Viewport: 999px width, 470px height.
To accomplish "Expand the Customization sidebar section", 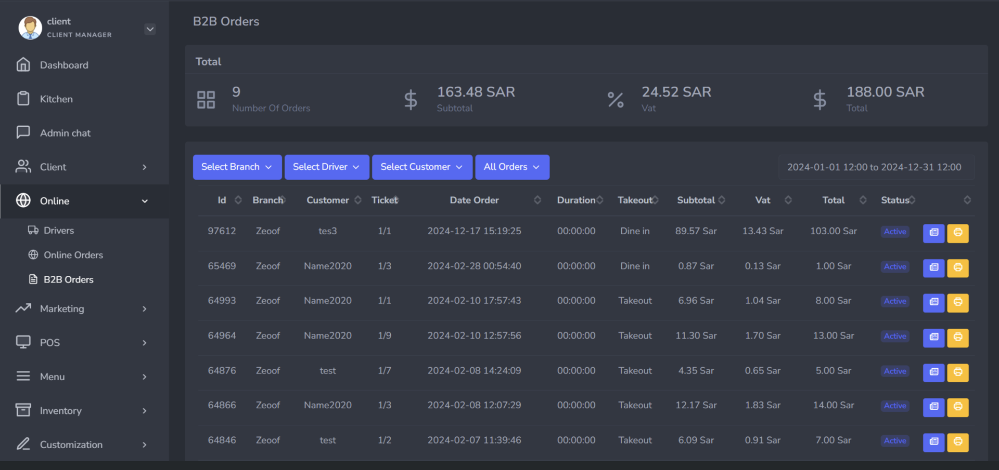I will (x=84, y=445).
